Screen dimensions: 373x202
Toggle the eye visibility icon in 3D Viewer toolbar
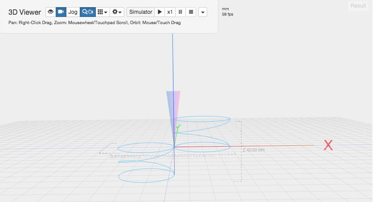[x=50, y=12]
